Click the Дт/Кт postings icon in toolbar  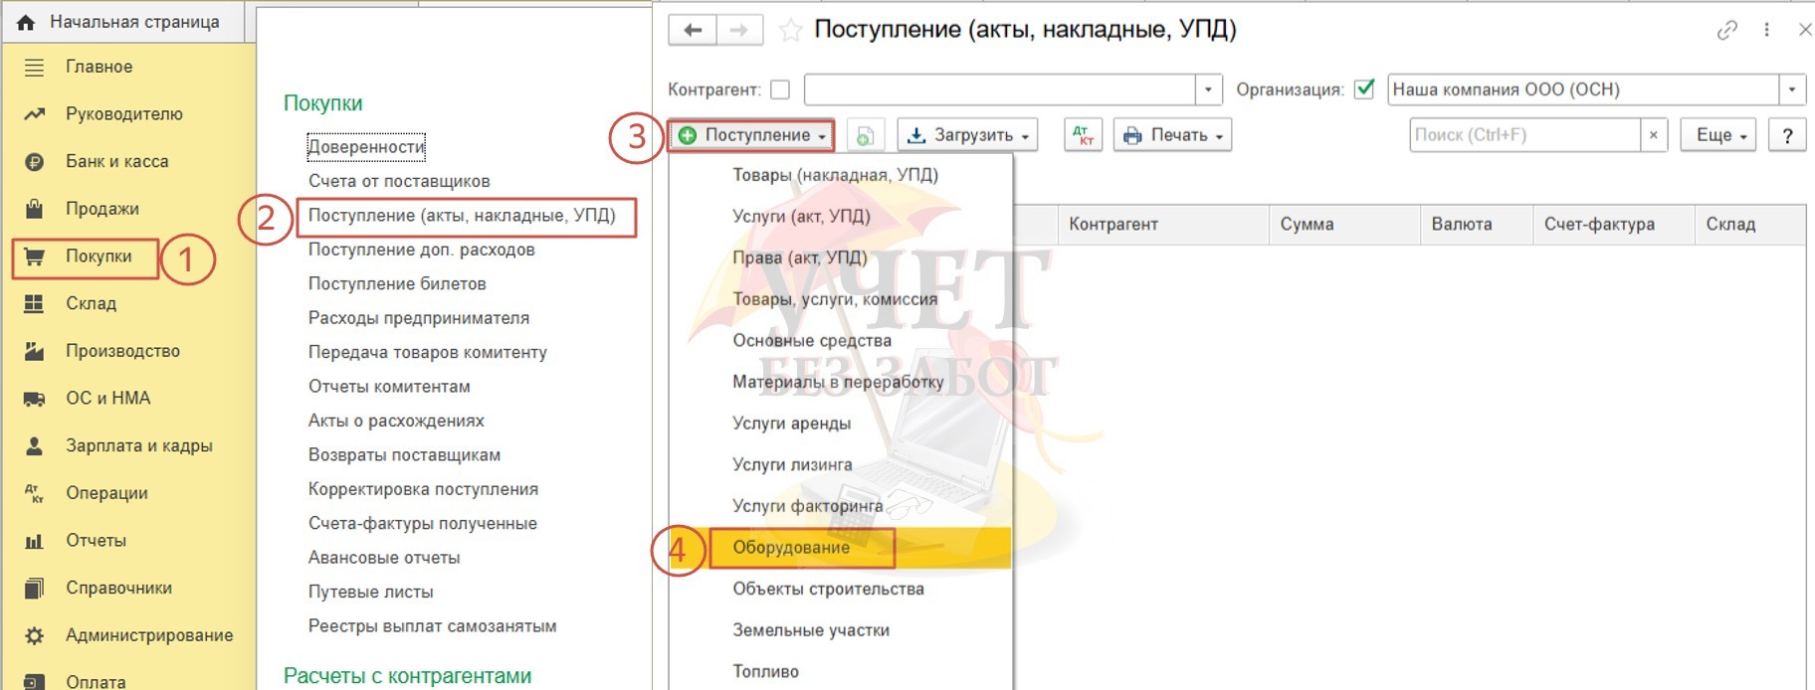click(1083, 135)
